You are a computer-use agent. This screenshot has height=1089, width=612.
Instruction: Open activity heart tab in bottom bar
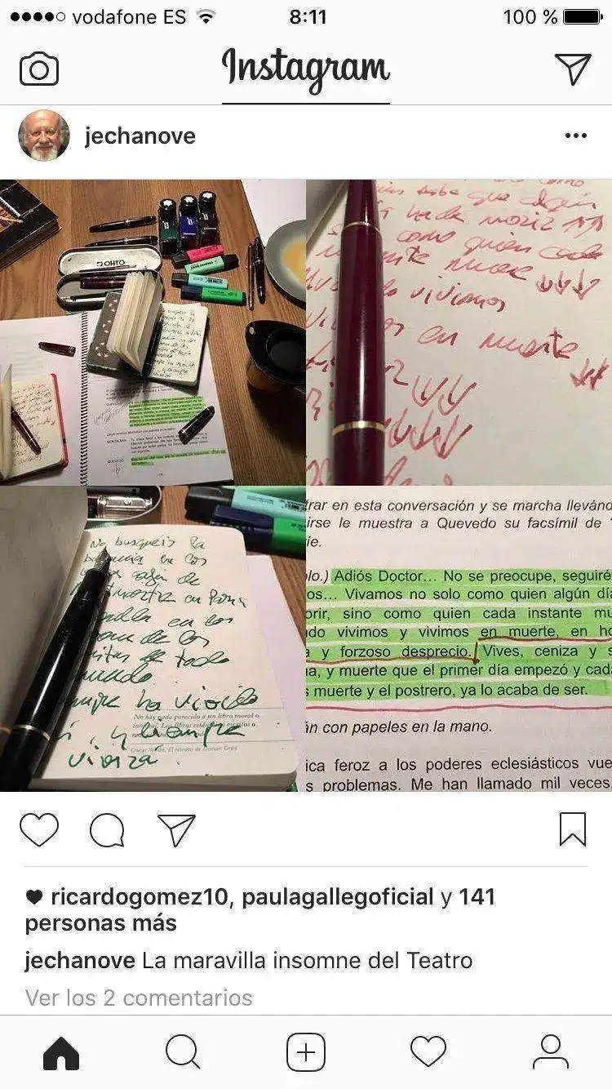[428, 1052]
